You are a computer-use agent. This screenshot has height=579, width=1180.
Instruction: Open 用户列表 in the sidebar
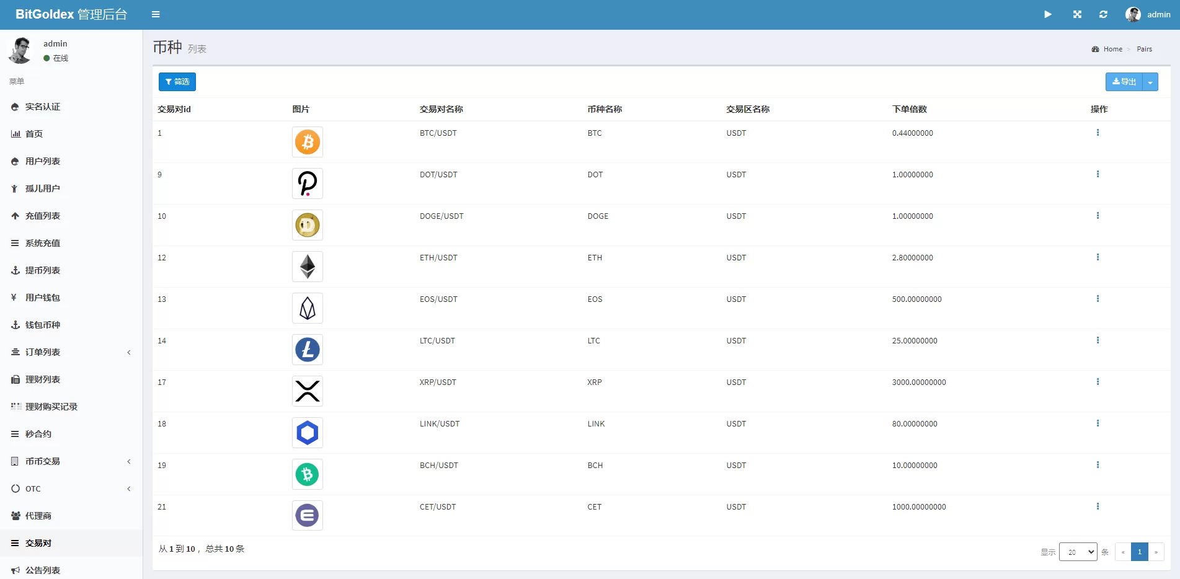coord(43,161)
